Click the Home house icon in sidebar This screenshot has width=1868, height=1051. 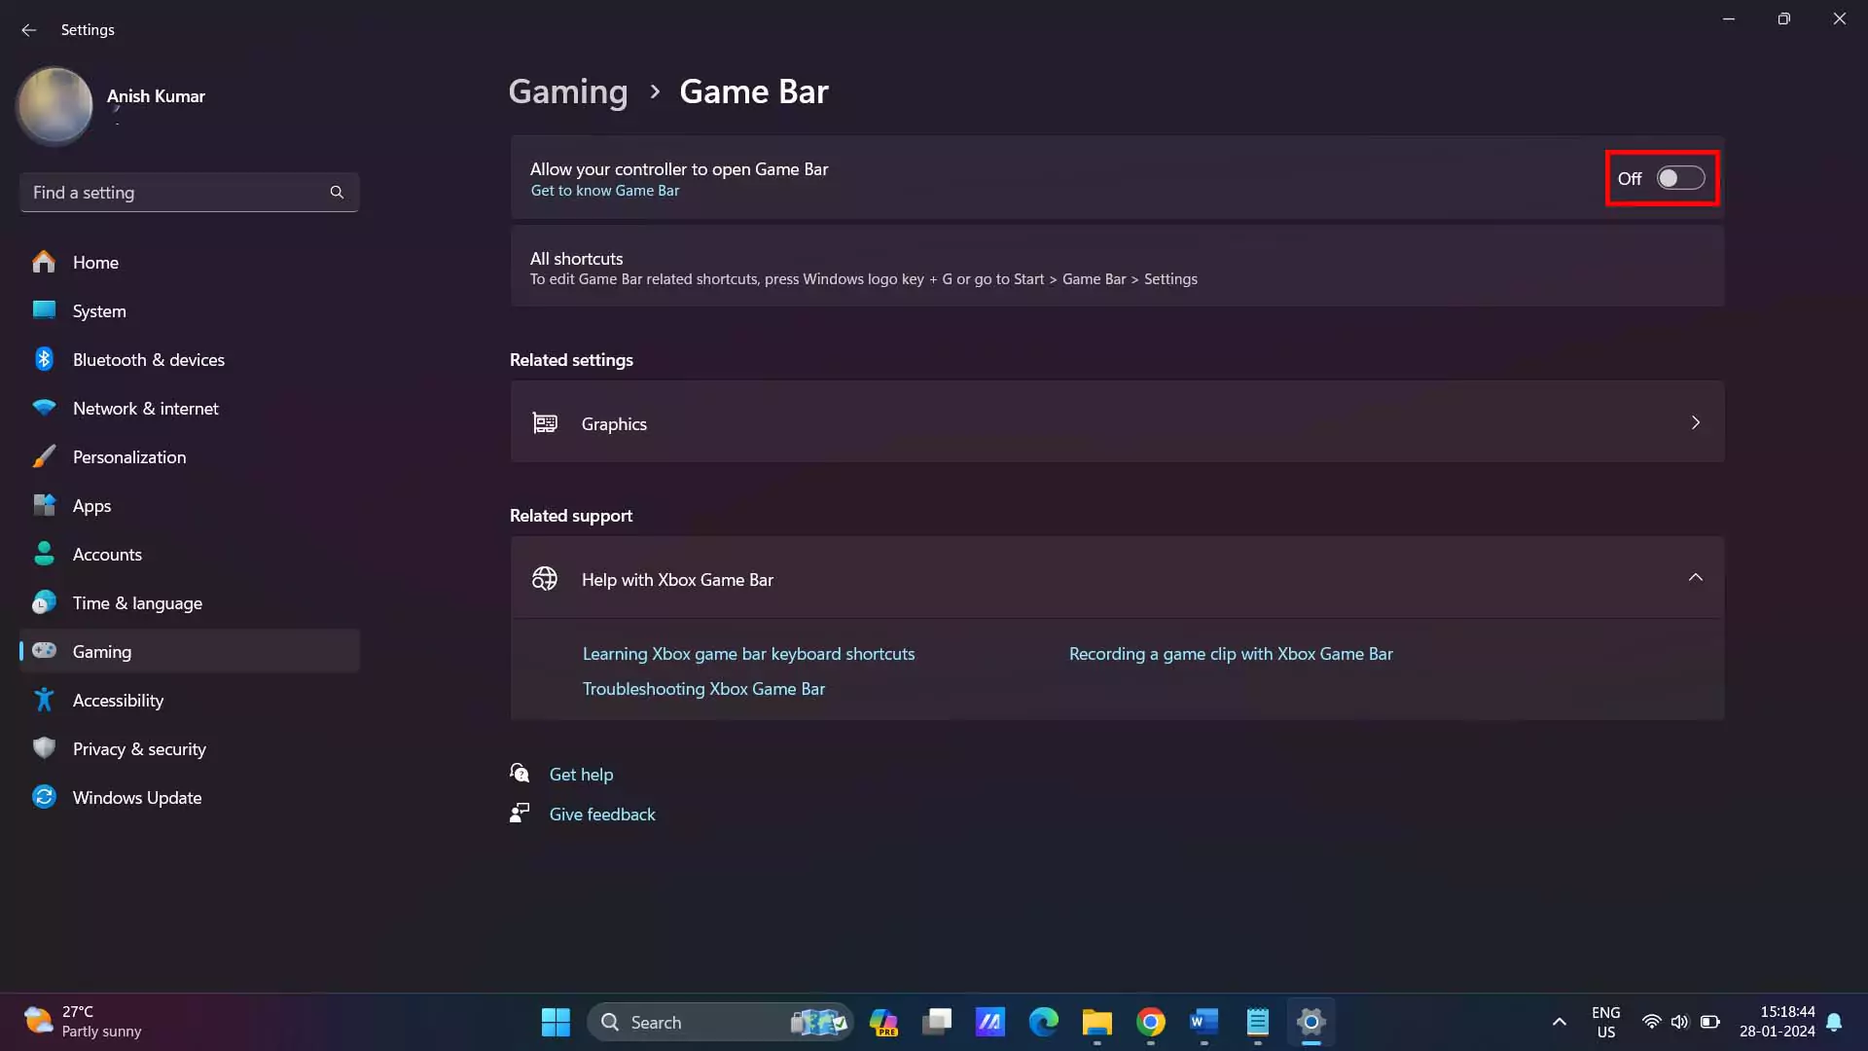pos(44,262)
